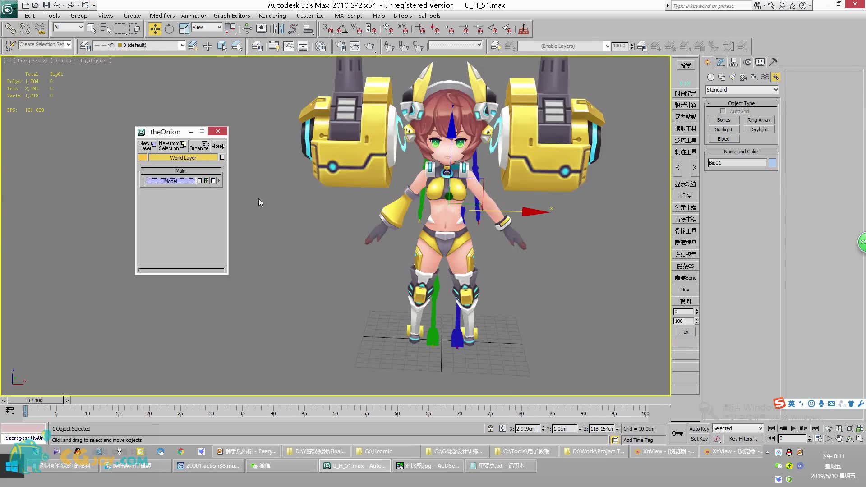
Task: Click the Biped button
Action: 723,138
